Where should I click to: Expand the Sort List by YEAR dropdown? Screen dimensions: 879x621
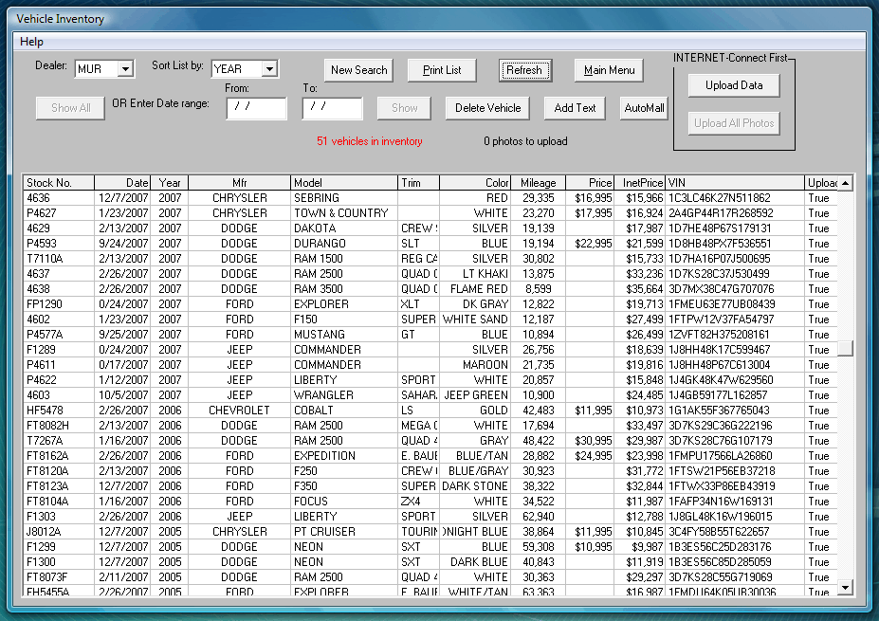tap(269, 69)
